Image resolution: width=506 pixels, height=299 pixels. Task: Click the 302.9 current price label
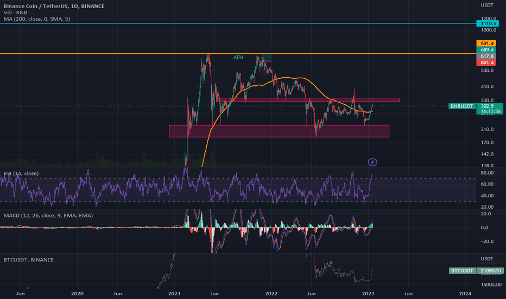tap(488, 106)
